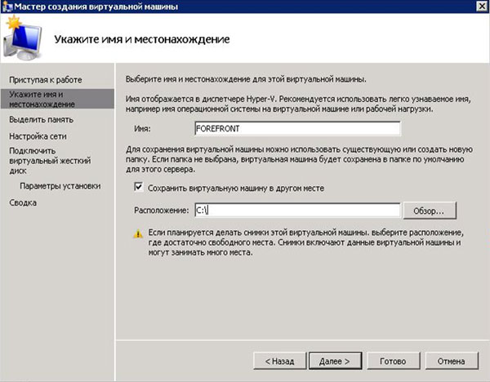Toggle 'Сохранить виртуальную машину в другом месте' checkbox
The image size is (490, 382).
coord(138,188)
